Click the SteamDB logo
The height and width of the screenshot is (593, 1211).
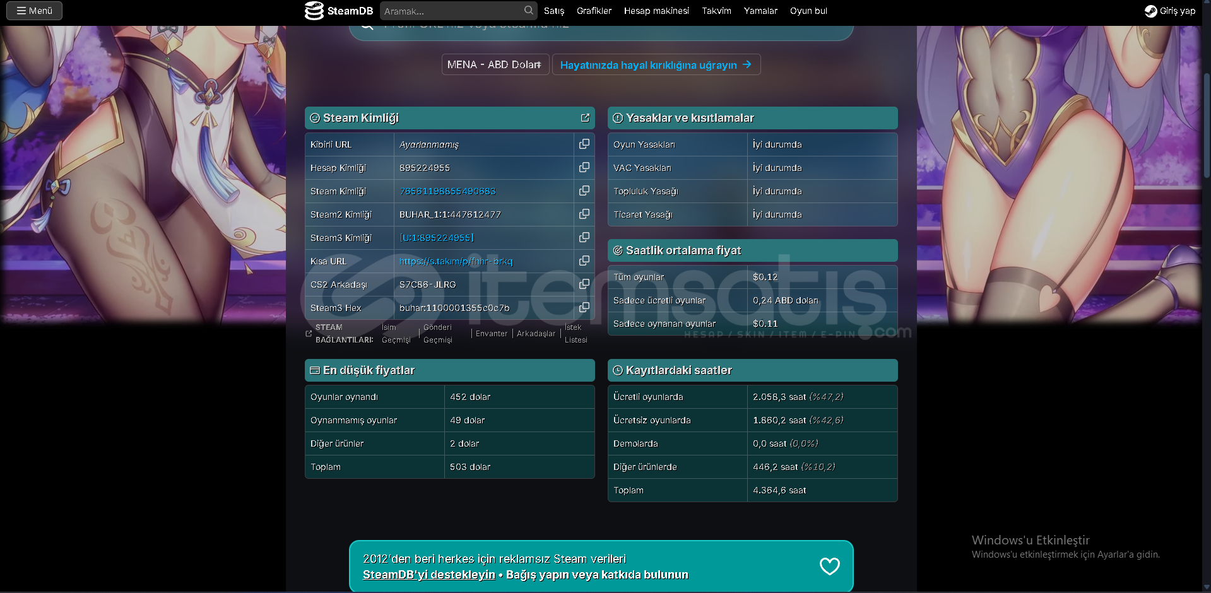[339, 11]
